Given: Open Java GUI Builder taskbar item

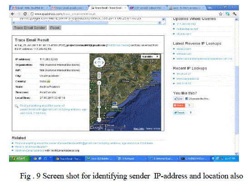Looking at the screenshot, I should coord(100,159).
